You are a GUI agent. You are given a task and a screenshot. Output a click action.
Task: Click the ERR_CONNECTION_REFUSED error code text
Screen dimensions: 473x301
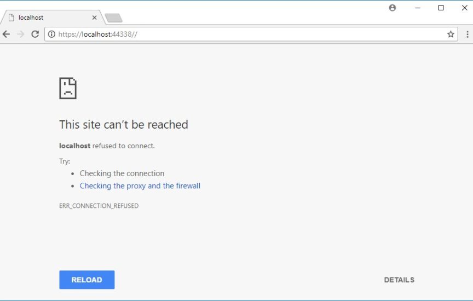[x=99, y=206]
